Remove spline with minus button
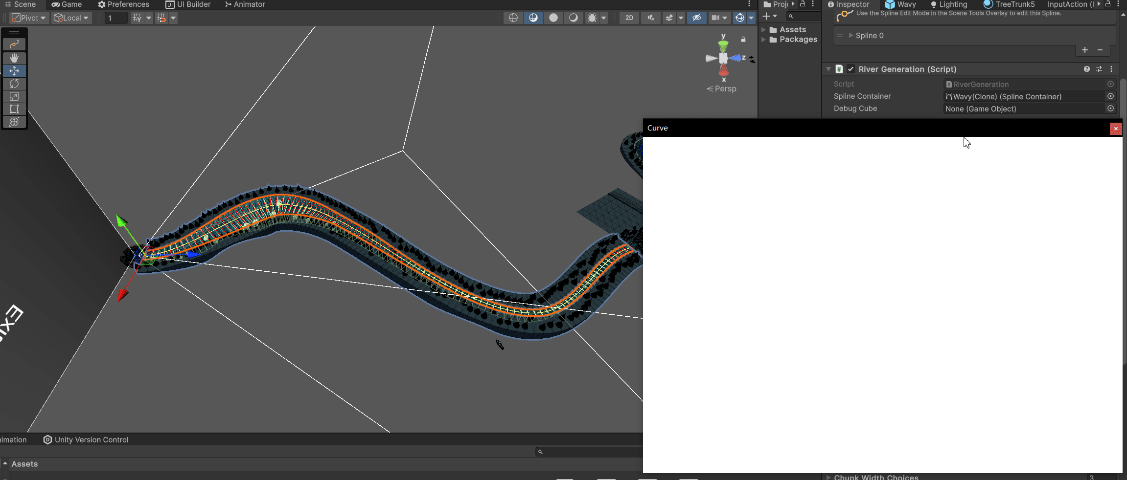This screenshot has height=480, width=1127. pos(1100,50)
